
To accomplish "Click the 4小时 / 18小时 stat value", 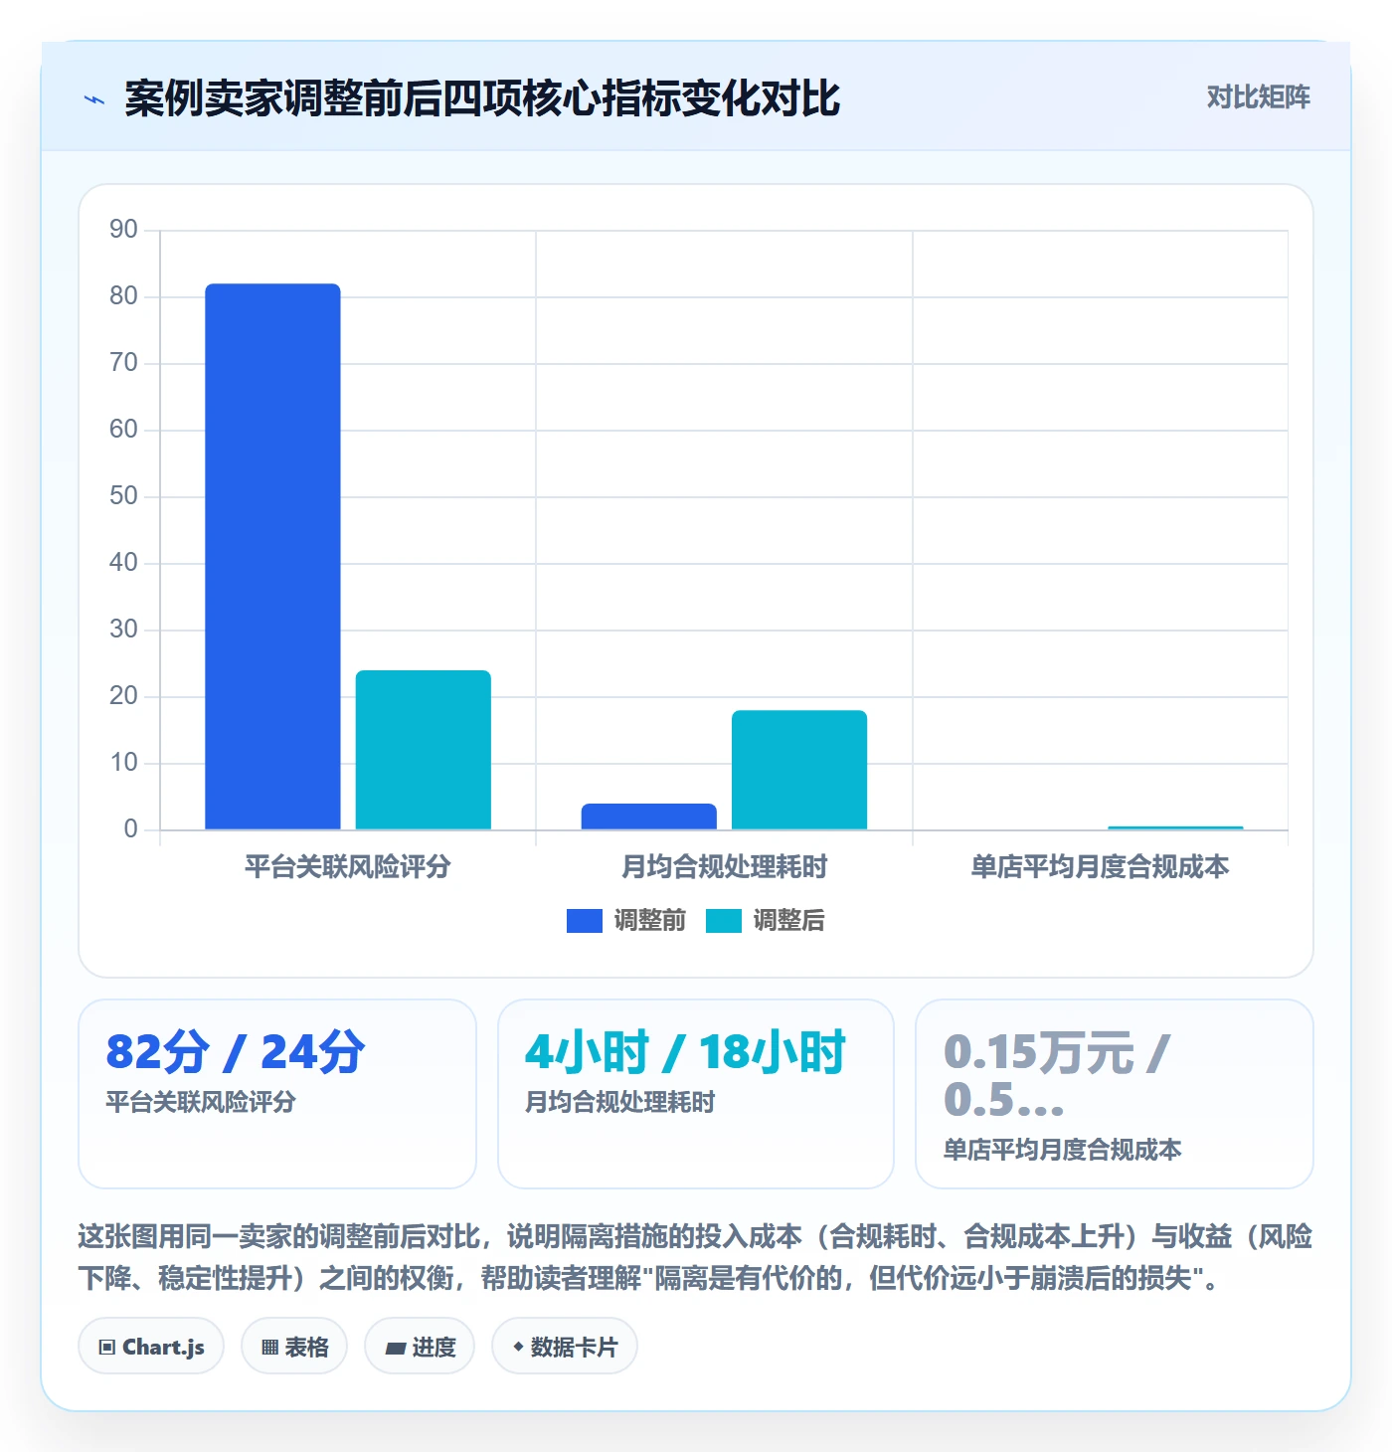I will [686, 1052].
